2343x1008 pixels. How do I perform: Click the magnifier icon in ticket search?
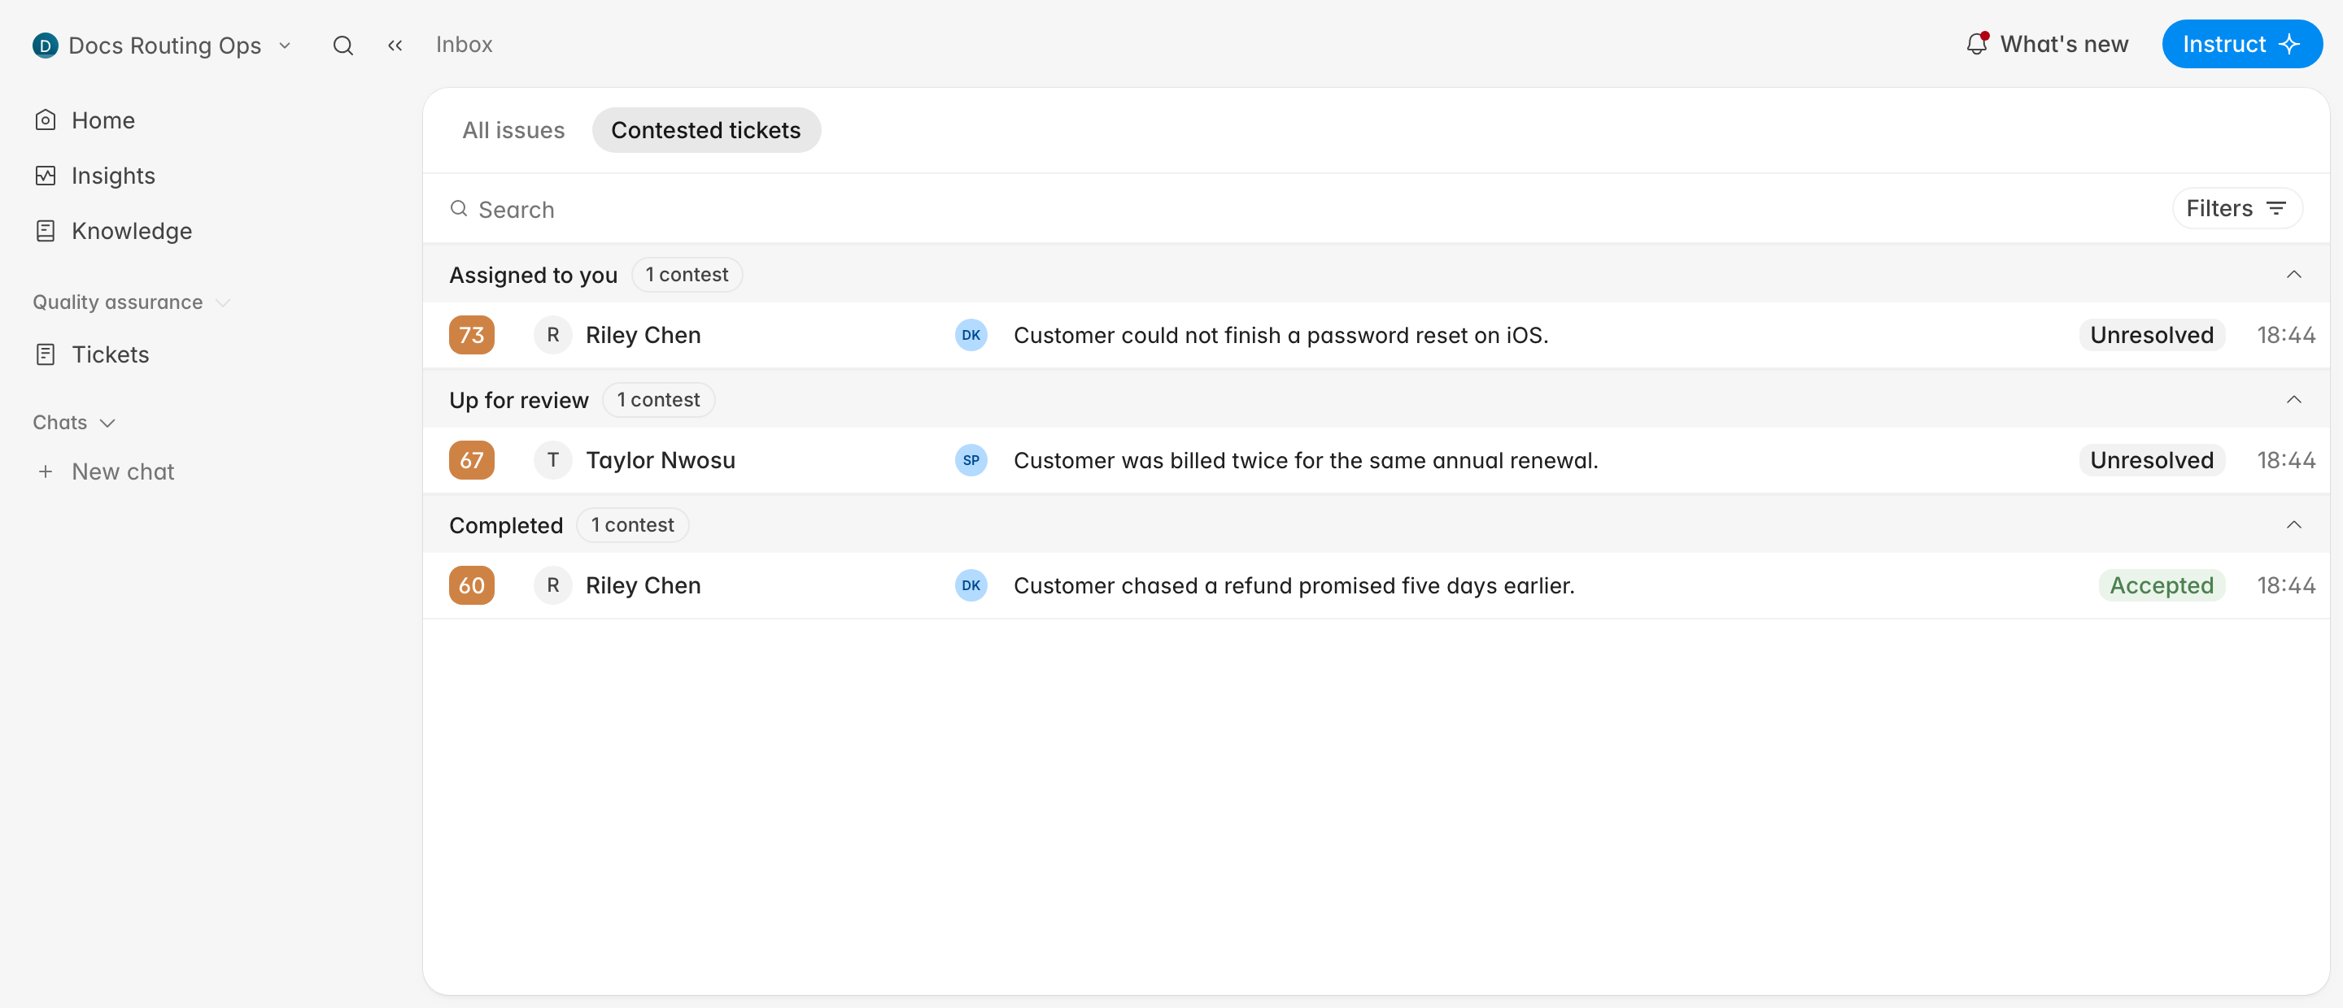pos(460,209)
